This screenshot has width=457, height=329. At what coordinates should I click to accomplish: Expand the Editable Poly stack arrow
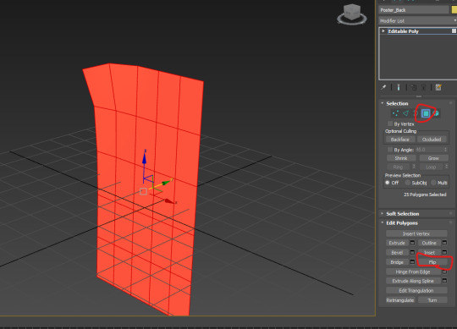(x=383, y=30)
